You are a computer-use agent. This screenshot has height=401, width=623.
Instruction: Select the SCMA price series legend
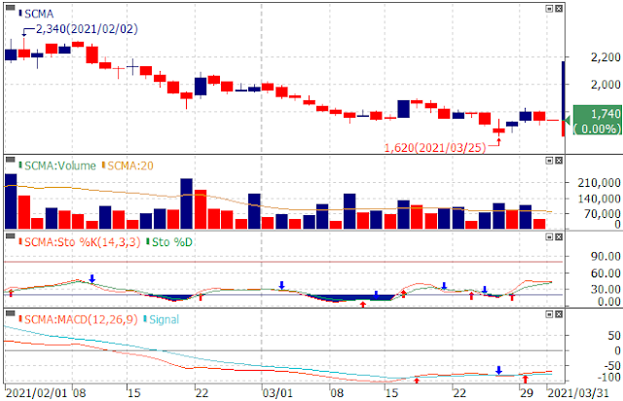[36, 14]
